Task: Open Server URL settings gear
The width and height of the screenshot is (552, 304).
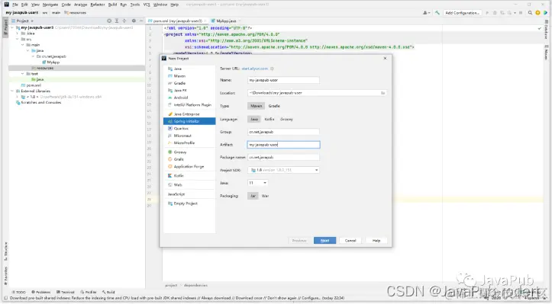Action: pos(272,69)
